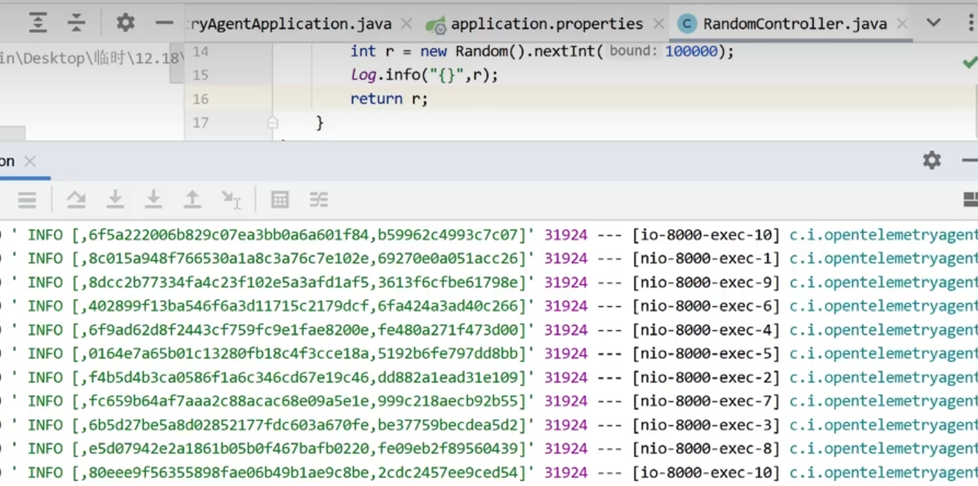Viewport: 978px width, 486px height.
Task: Click the 'return r;' code statement
Action: 389,99
